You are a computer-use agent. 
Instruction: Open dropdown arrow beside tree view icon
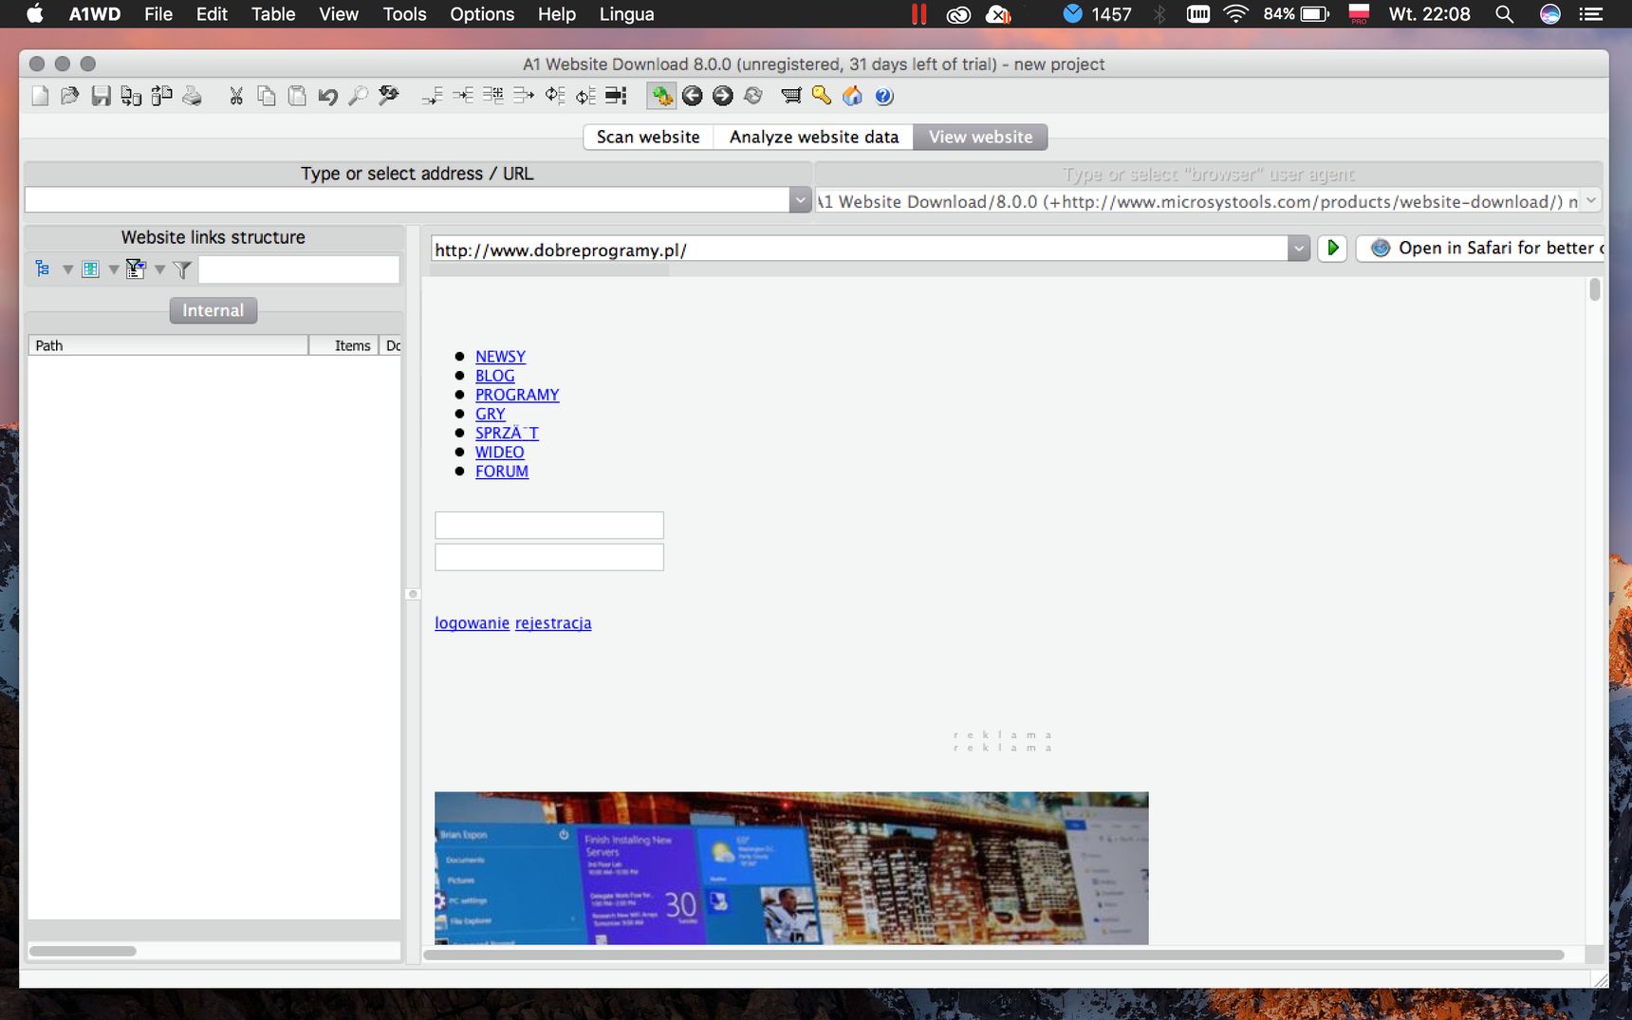pyautogui.click(x=67, y=269)
